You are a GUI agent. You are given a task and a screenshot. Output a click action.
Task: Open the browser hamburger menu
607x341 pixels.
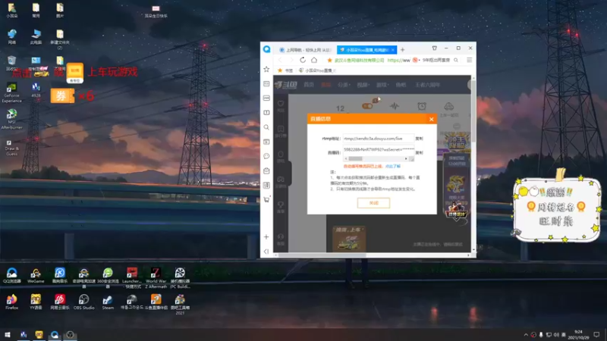(469, 60)
